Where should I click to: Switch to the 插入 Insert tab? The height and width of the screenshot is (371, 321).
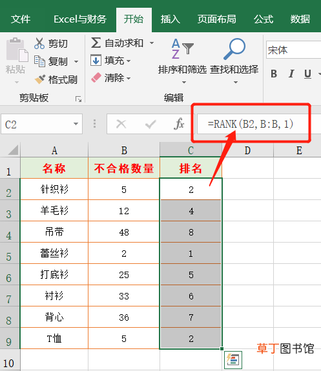170,19
